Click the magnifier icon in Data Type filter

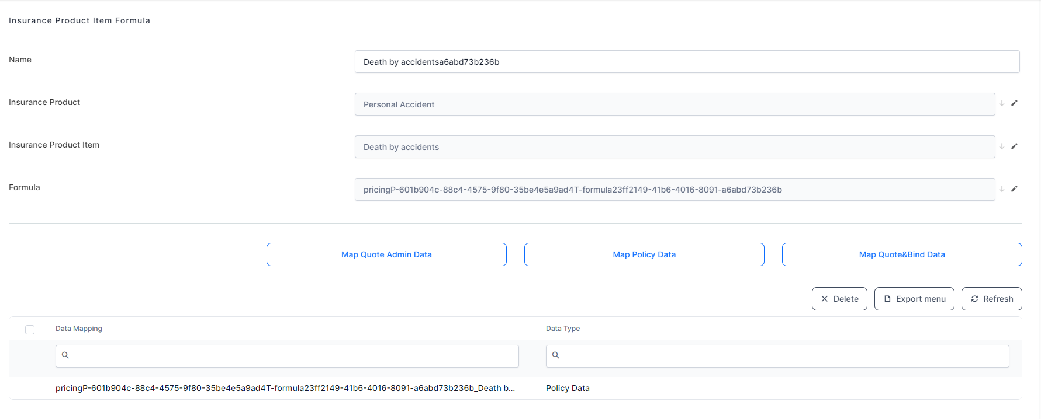[x=556, y=355]
